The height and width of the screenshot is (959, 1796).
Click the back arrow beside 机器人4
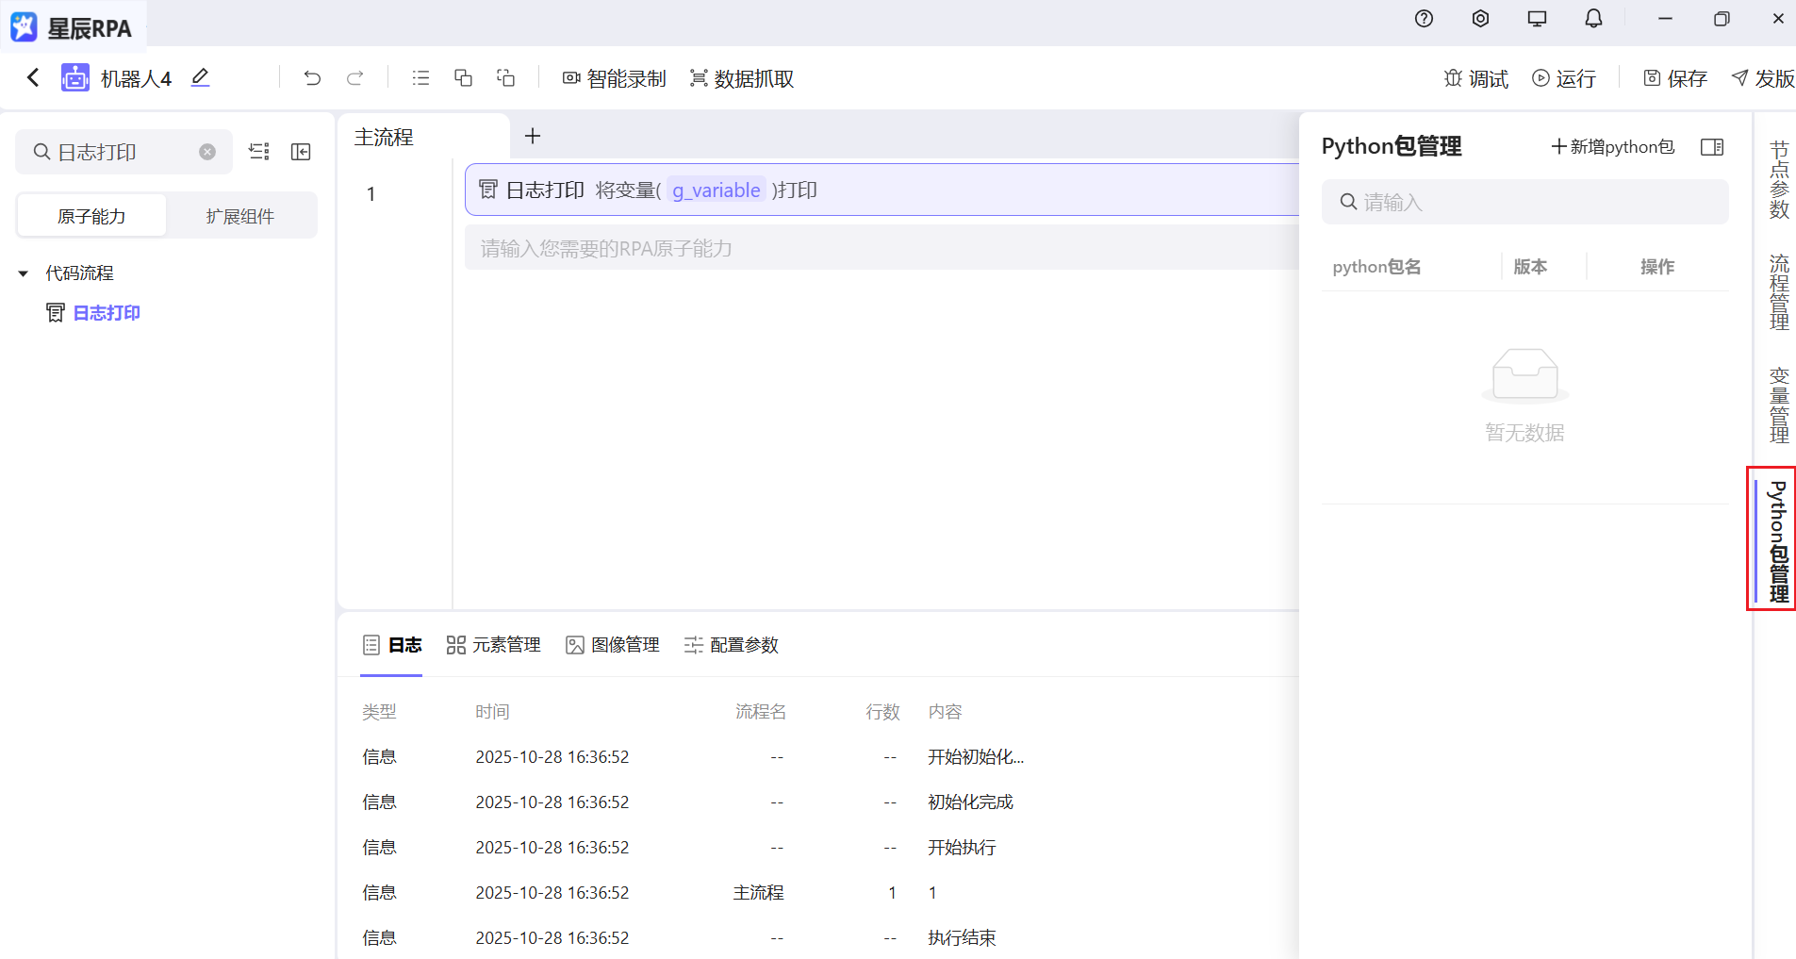coord(32,77)
